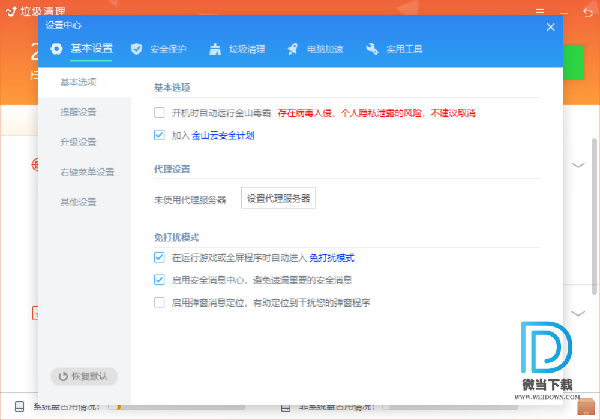Screen dimensions: 600x420
Task: Minimize the background 垃圾清理 window
Action: (x=564, y=13)
